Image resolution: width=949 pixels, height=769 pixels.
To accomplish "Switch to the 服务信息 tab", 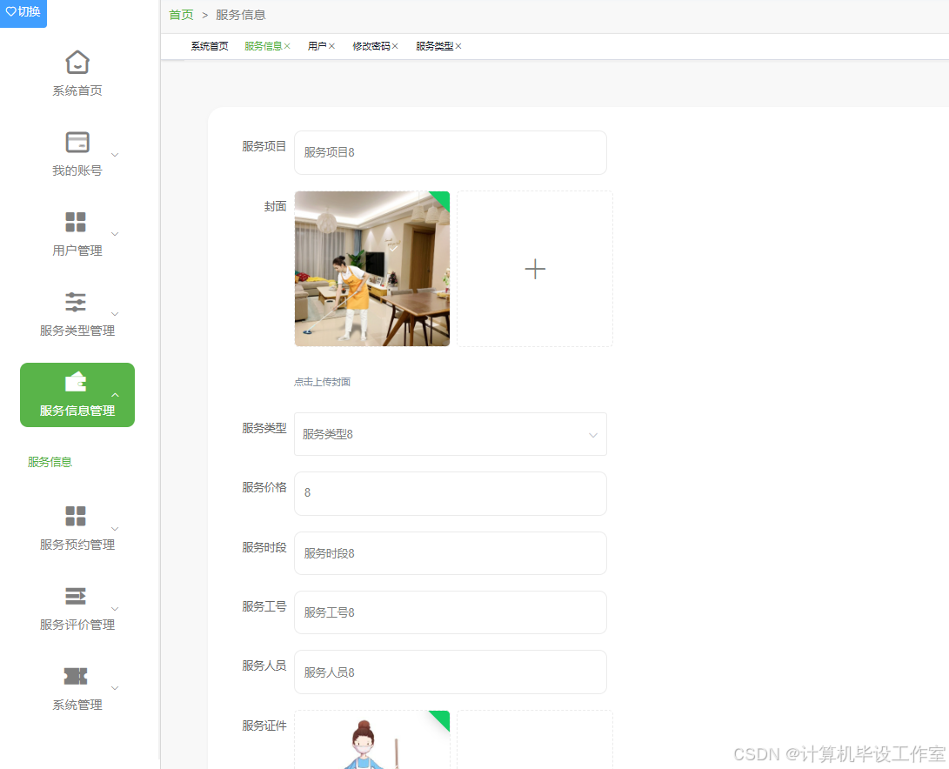I will click(264, 46).
